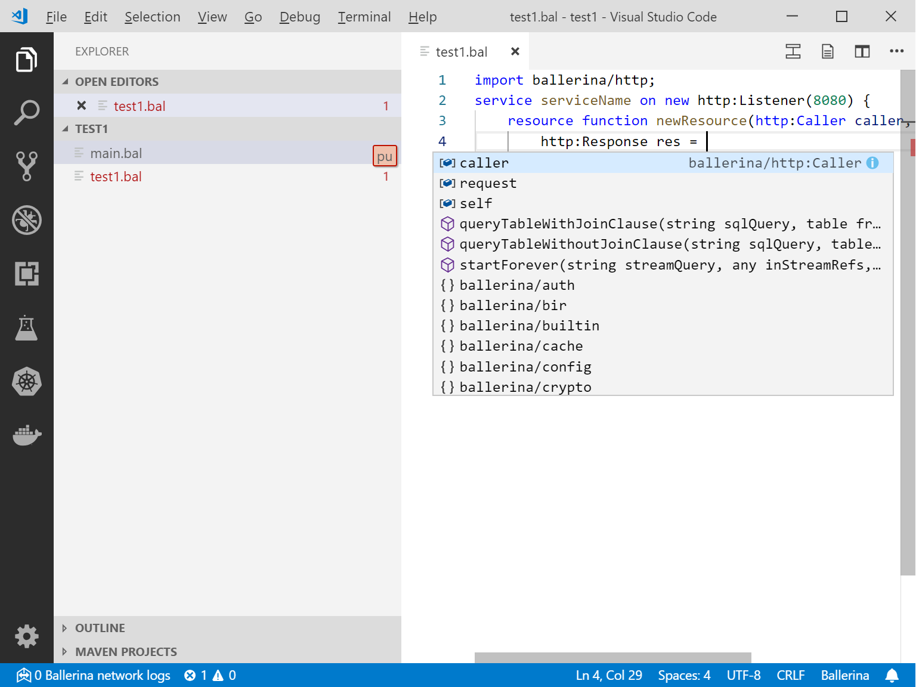Pick the ballerina/cache module suggestion

[663, 346]
